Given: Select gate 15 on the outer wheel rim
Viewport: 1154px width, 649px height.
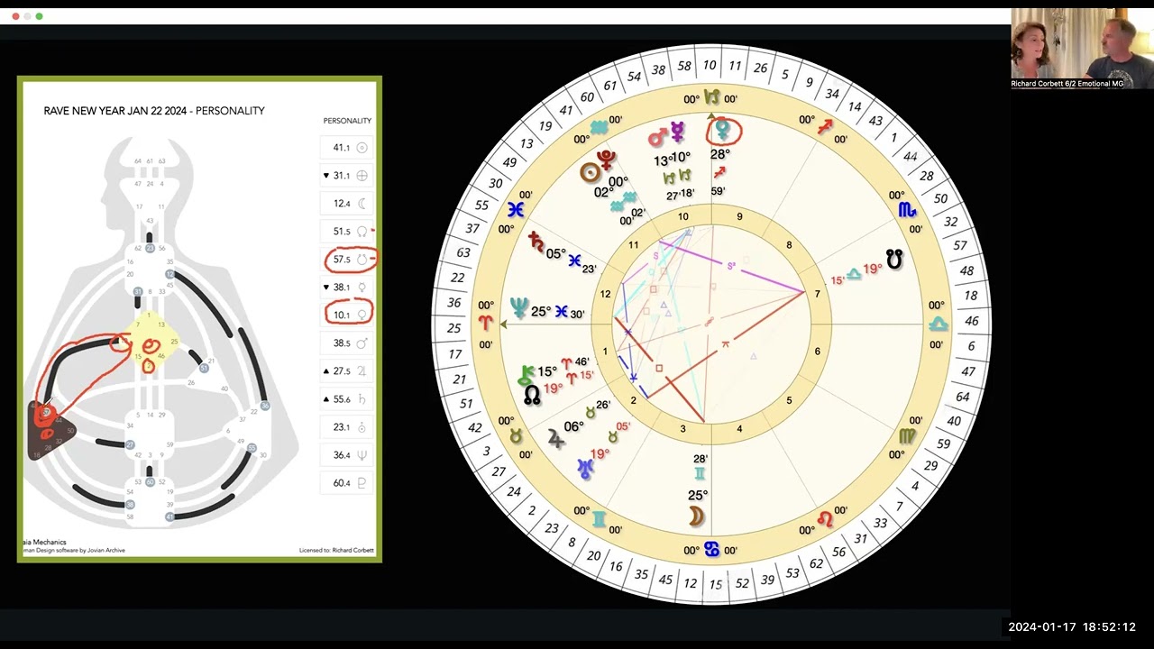Looking at the screenshot, I should [x=715, y=585].
